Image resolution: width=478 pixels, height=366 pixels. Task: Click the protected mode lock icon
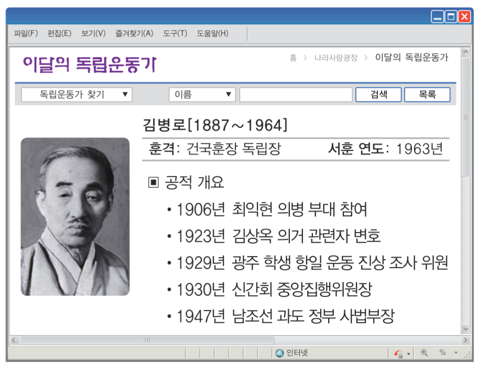(x=397, y=353)
